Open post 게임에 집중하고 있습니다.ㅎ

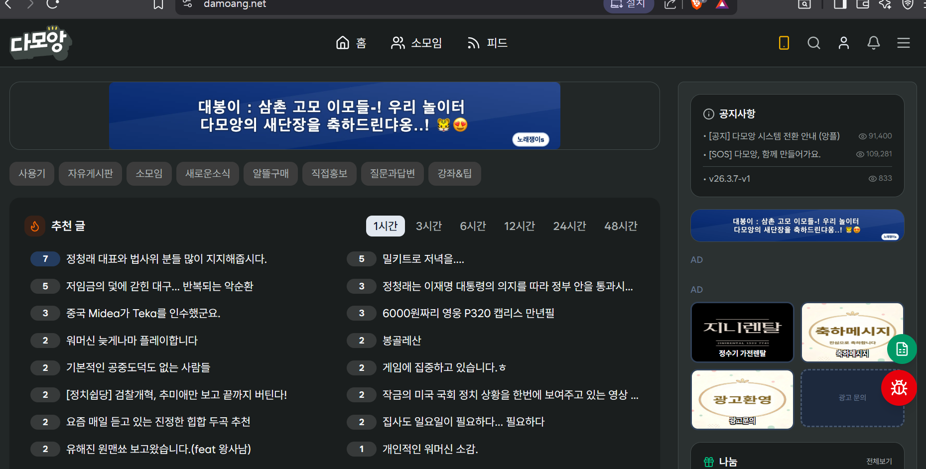tap(444, 367)
